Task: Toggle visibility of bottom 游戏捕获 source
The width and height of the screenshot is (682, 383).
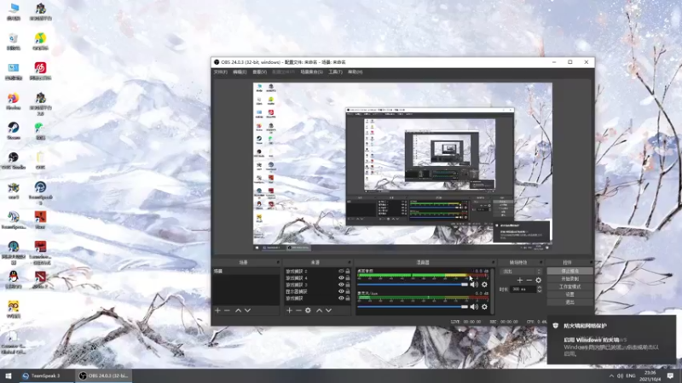Action: point(341,299)
